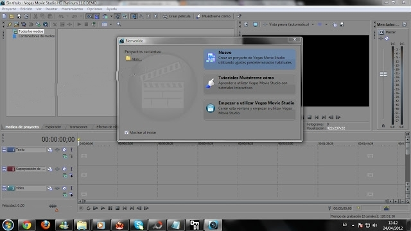The height and width of the screenshot is (231, 411).
Task: Mute the Superposición de track
Action: coord(64,169)
